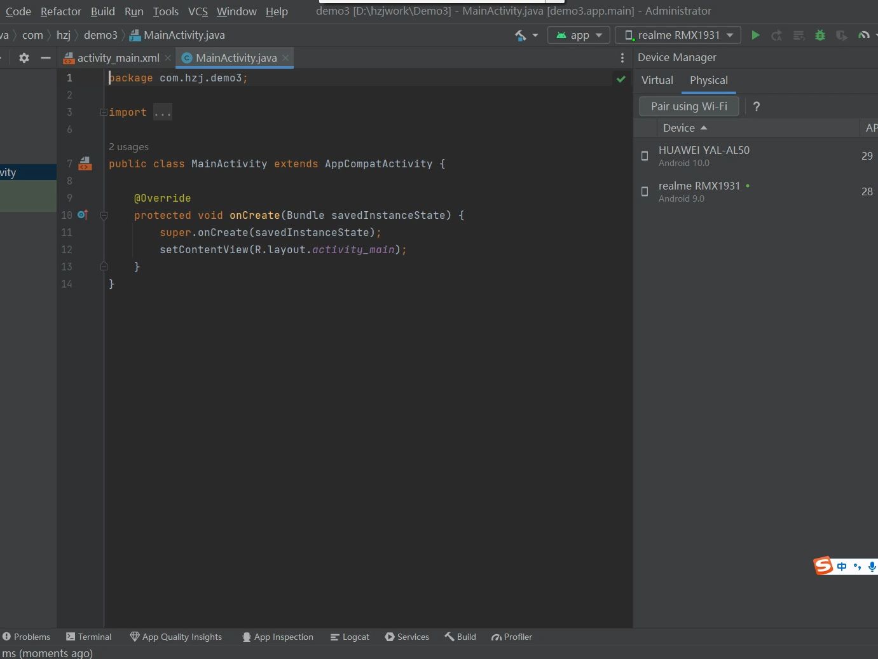
Task: Click API value 28 in device table
Action: coord(867,191)
